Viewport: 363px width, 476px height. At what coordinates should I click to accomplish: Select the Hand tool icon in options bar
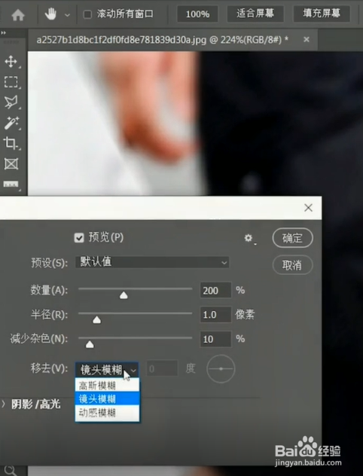[x=50, y=14]
